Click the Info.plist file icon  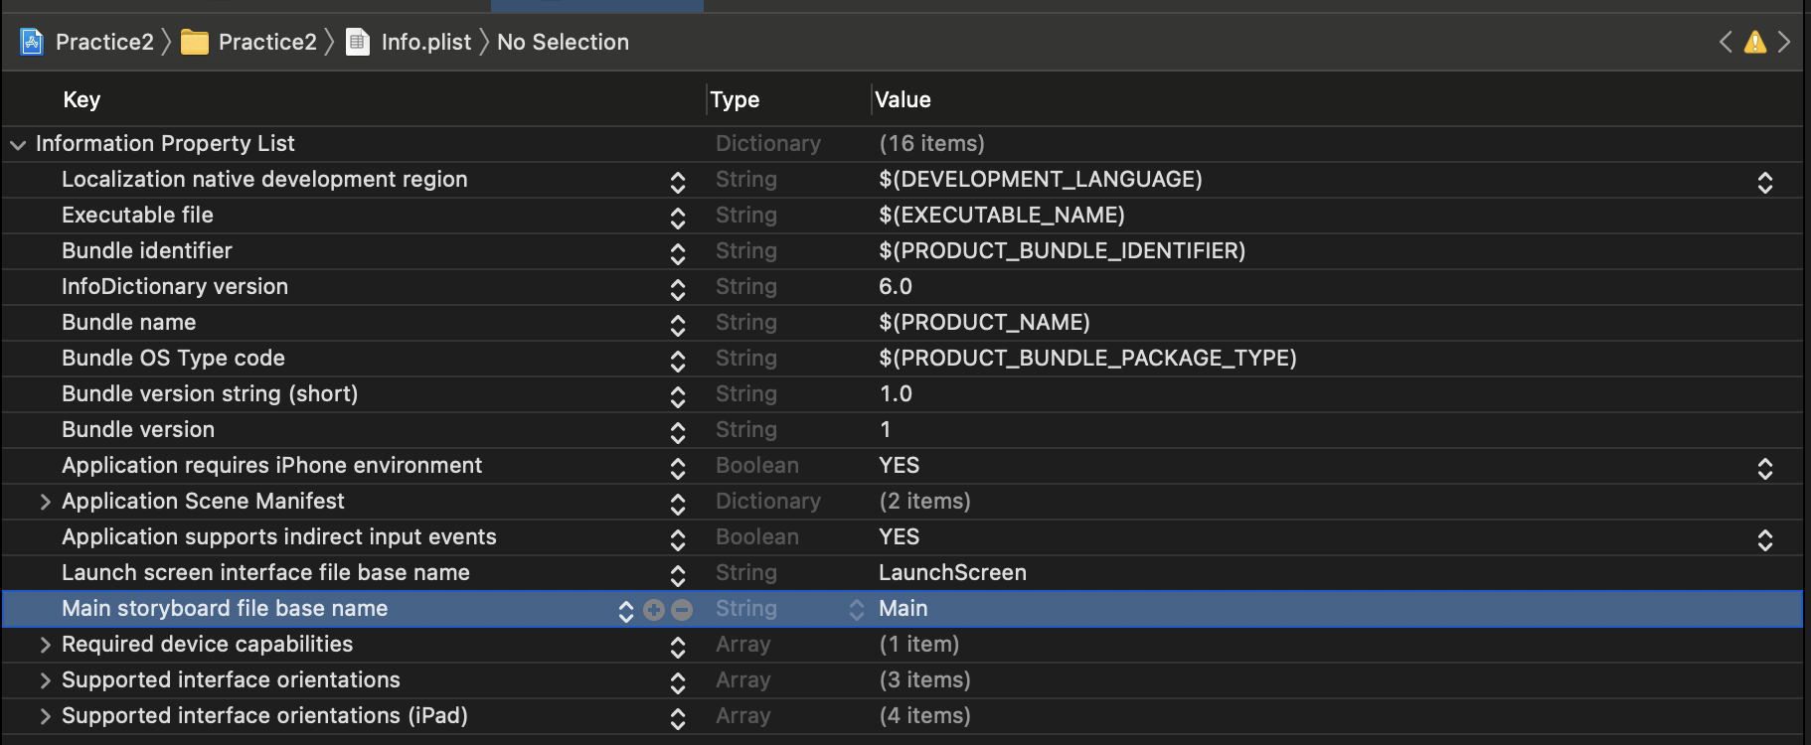coord(358,42)
